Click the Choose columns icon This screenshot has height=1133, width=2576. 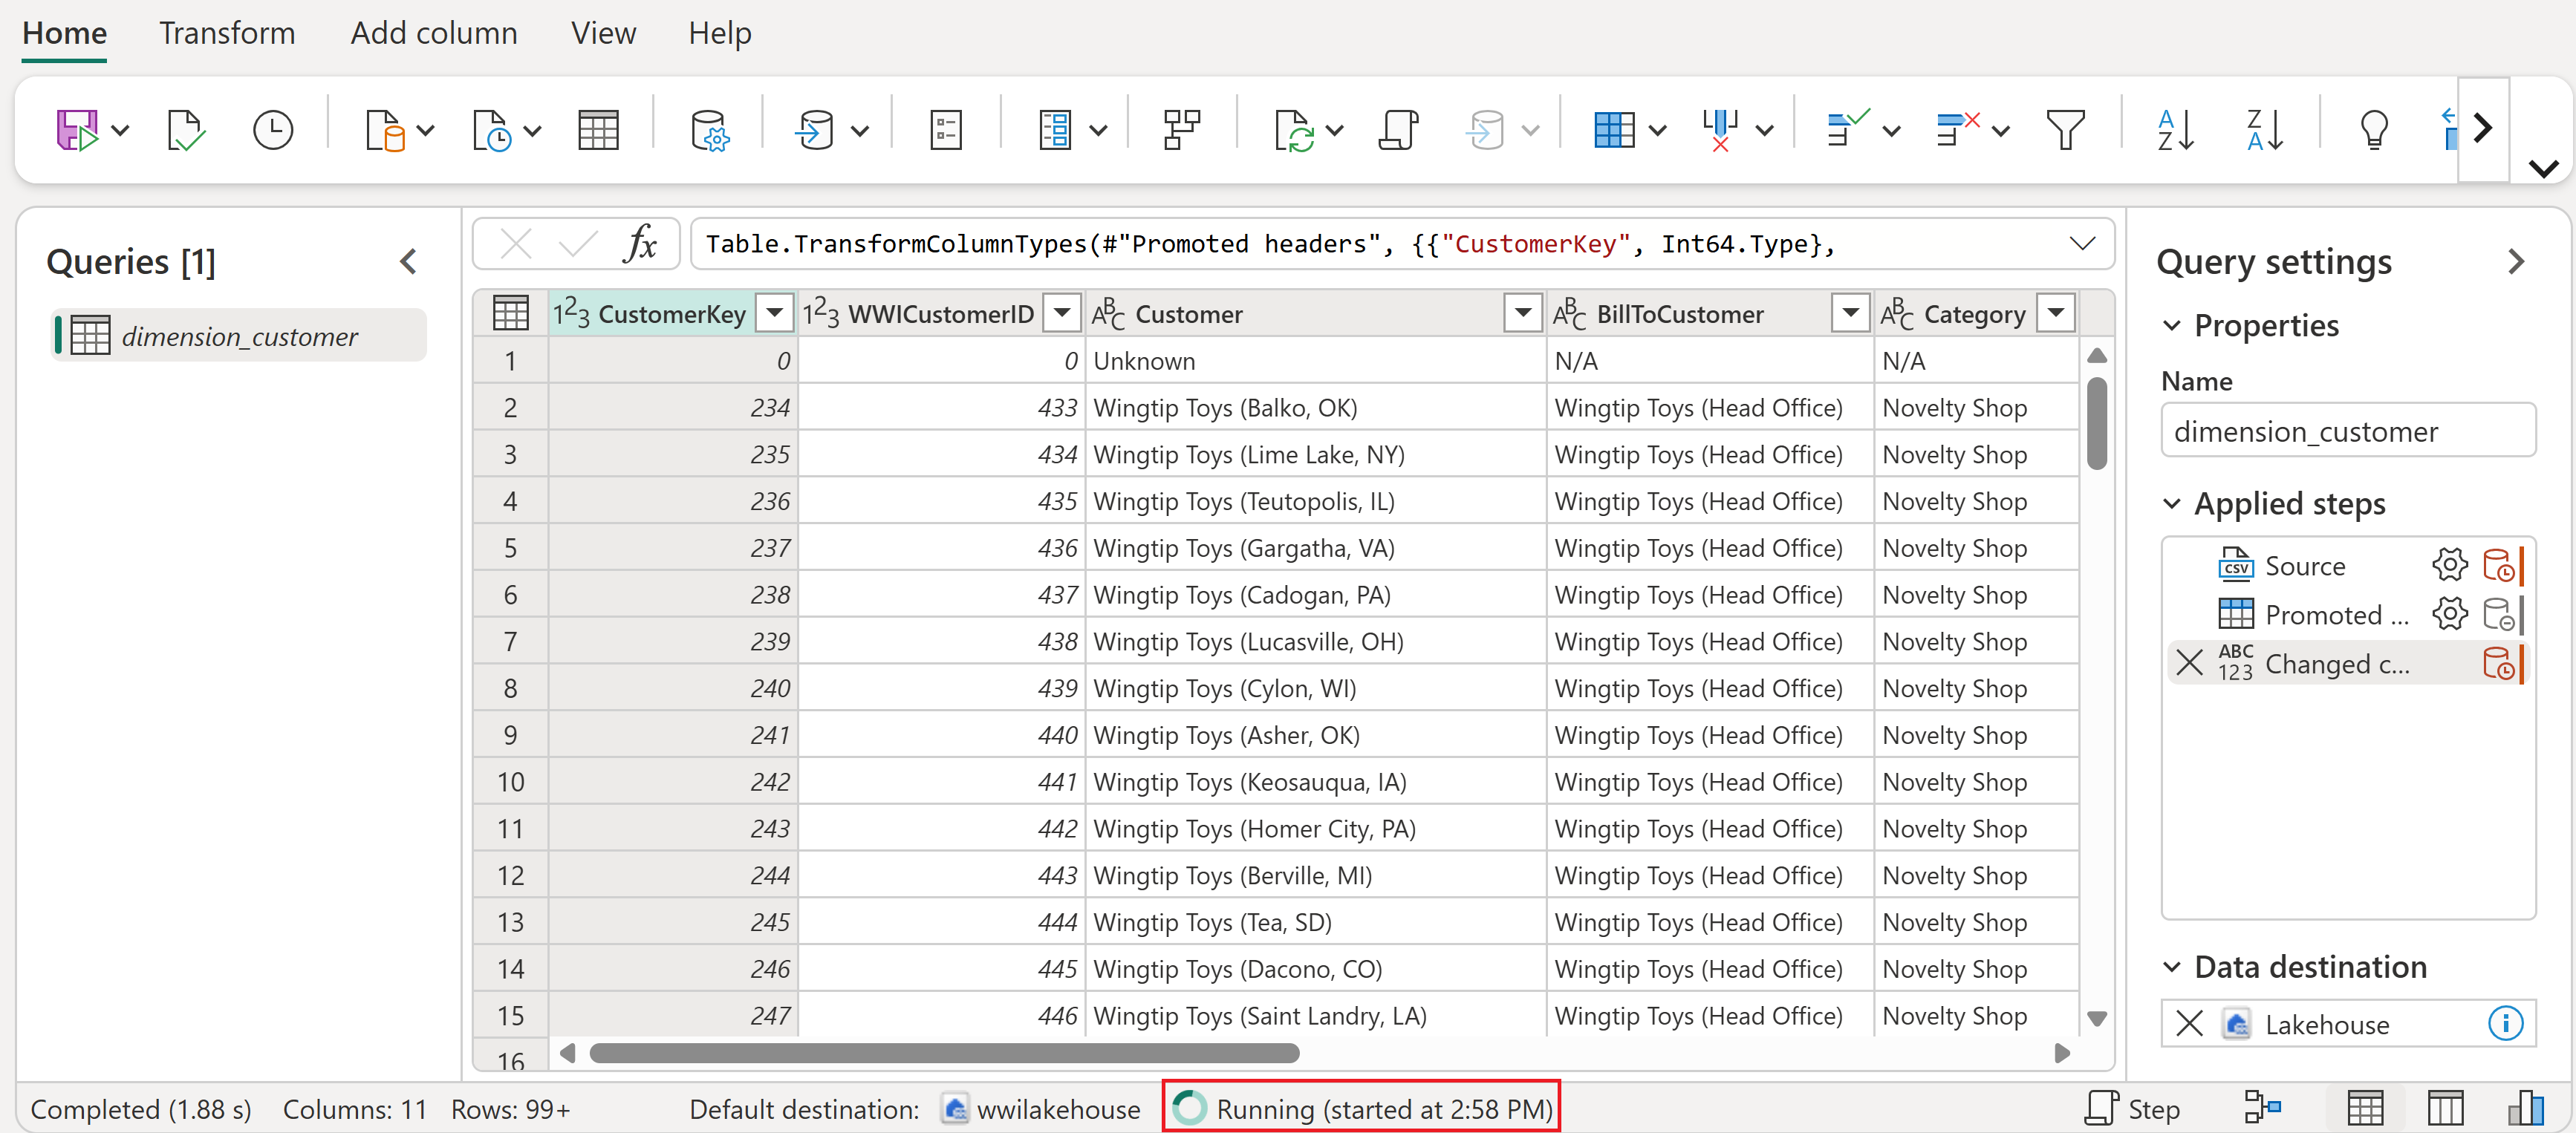point(1614,130)
